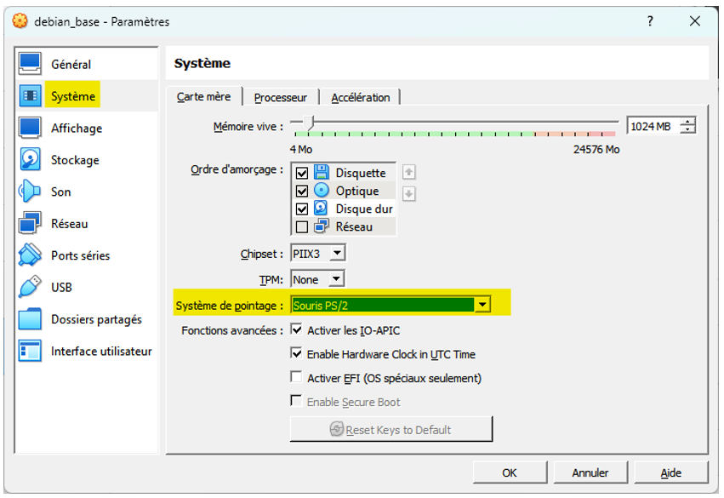The height and width of the screenshot is (498, 724).
Task: Click the Enable Secure Boot checkbox
Action: [296, 401]
